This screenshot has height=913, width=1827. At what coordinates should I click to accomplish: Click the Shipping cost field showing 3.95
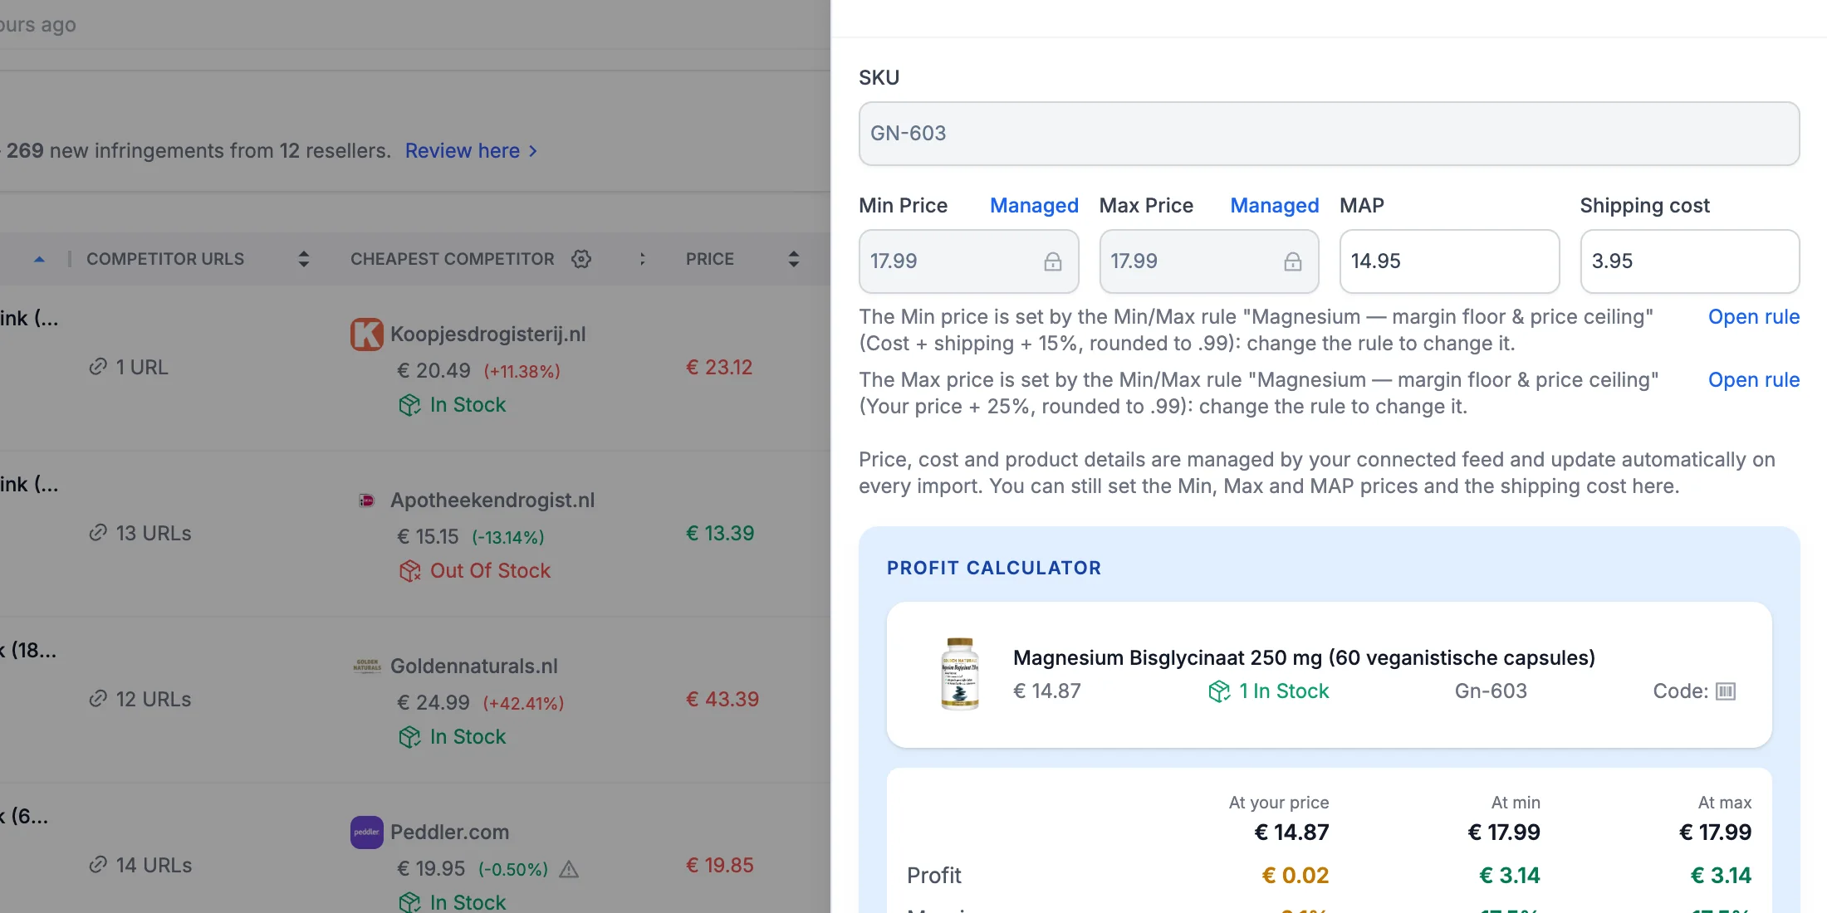1690,261
